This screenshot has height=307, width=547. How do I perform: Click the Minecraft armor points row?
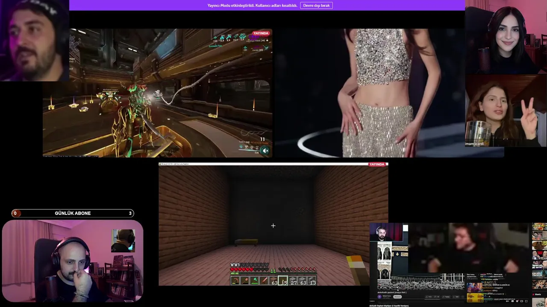[x=250, y=265]
